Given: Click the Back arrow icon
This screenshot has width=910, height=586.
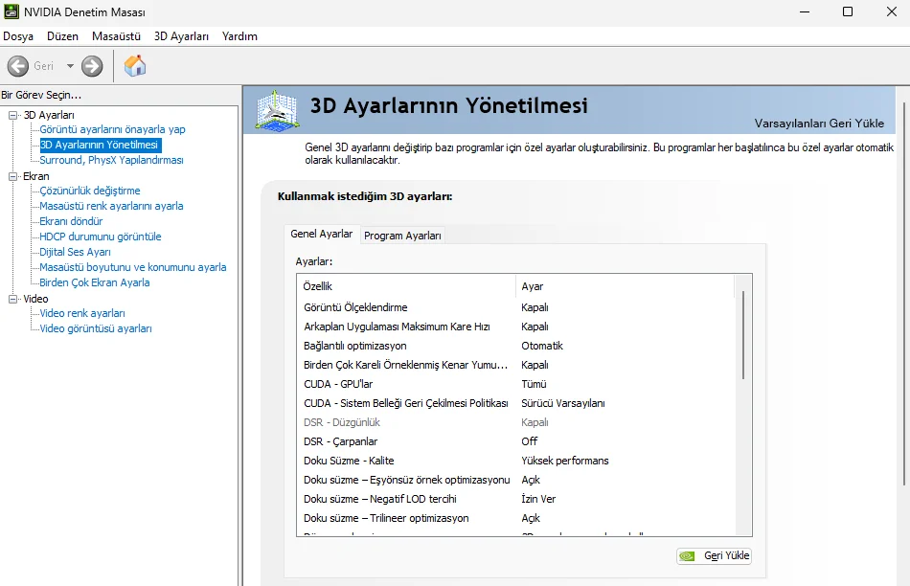Looking at the screenshot, I should point(18,66).
